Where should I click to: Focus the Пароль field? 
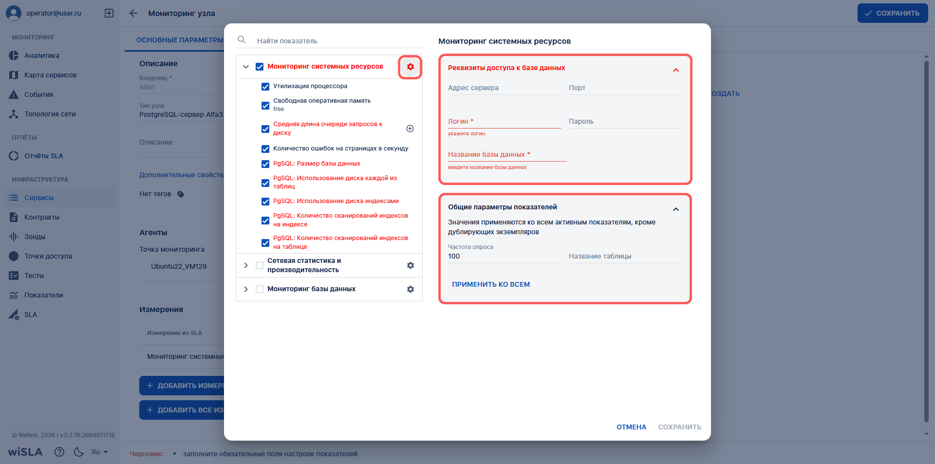click(625, 121)
